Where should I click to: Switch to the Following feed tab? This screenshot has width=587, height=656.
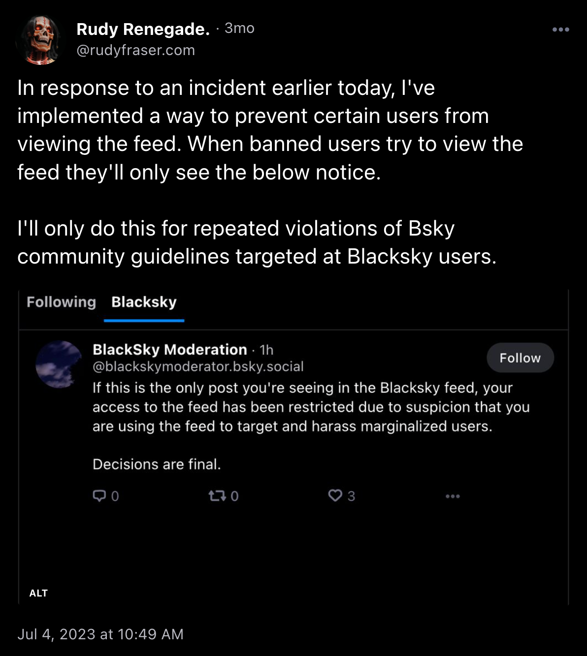pos(61,302)
